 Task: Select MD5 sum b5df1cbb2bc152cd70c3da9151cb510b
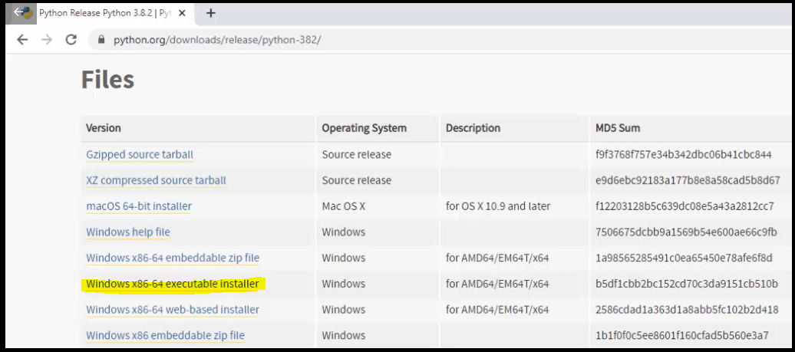click(687, 284)
